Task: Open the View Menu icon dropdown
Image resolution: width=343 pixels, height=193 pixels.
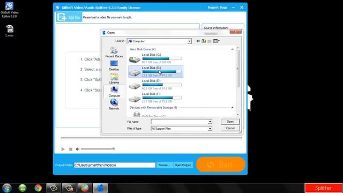Action: coord(217,41)
